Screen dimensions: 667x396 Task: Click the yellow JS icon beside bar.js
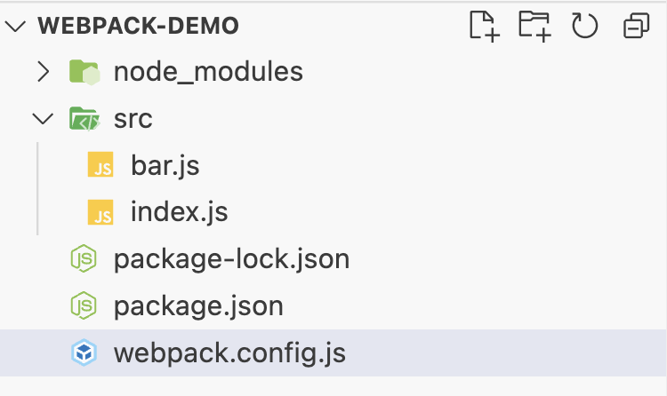coord(100,164)
